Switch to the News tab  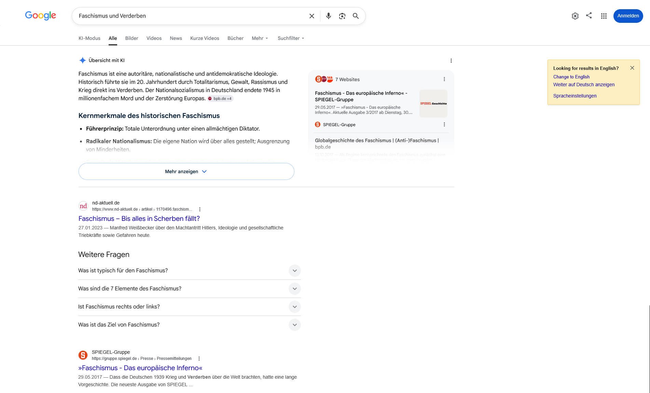tap(176, 38)
